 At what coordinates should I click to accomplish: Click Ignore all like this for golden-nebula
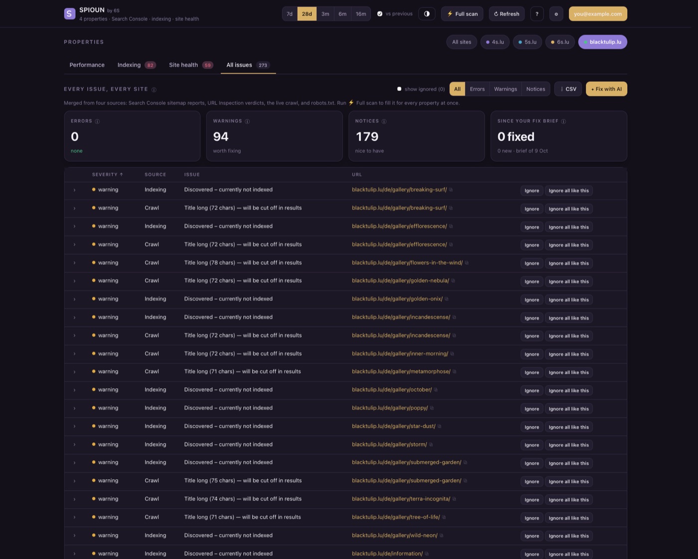(x=568, y=281)
